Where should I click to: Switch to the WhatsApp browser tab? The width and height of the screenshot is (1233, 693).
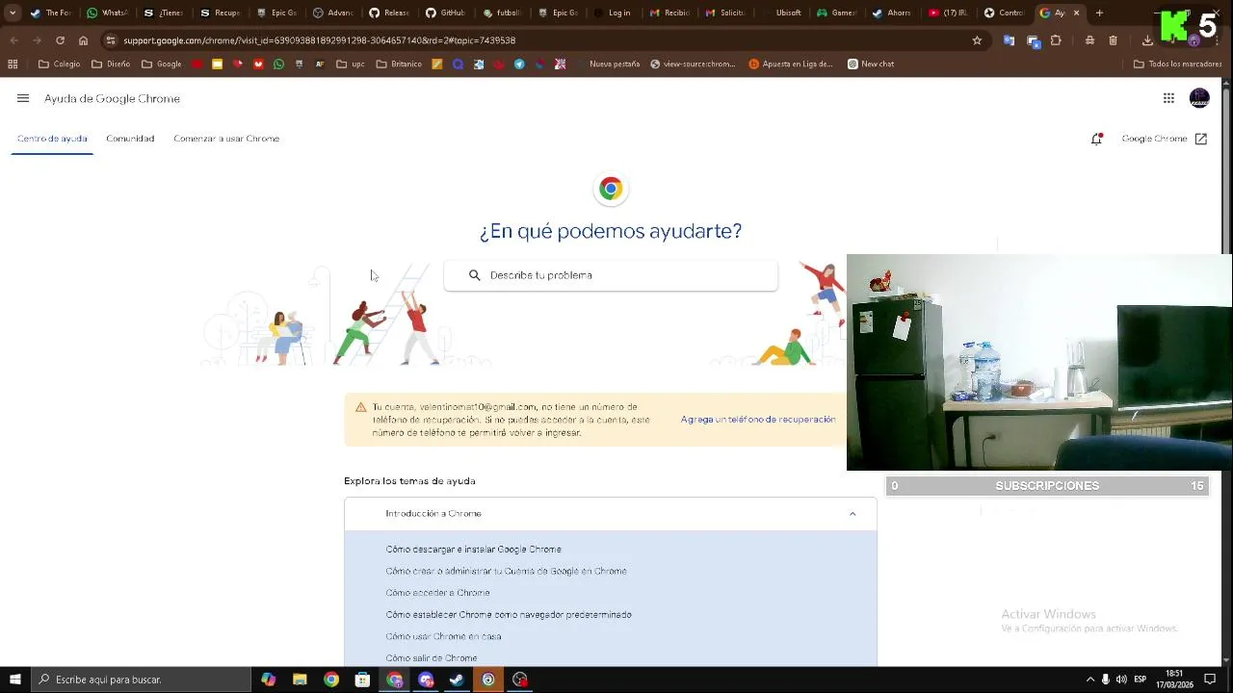[106, 13]
